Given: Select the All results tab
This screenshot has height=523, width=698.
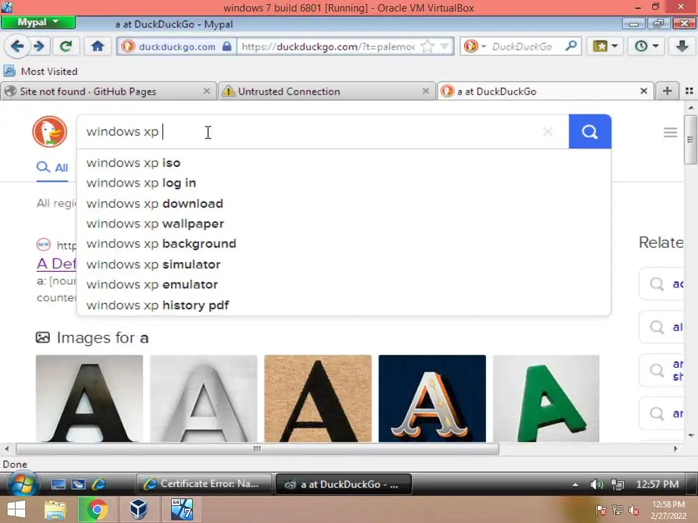Looking at the screenshot, I should pyautogui.click(x=52, y=168).
